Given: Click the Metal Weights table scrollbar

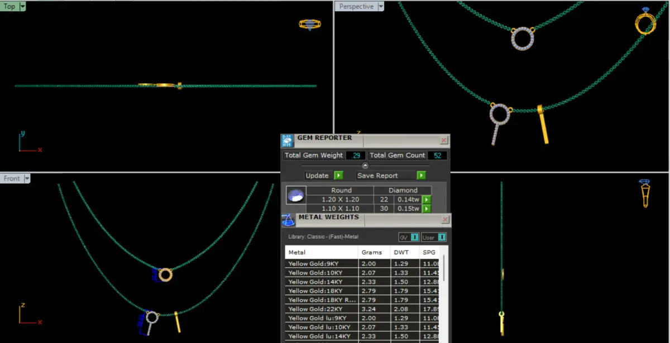Looking at the screenshot, I should [444, 268].
